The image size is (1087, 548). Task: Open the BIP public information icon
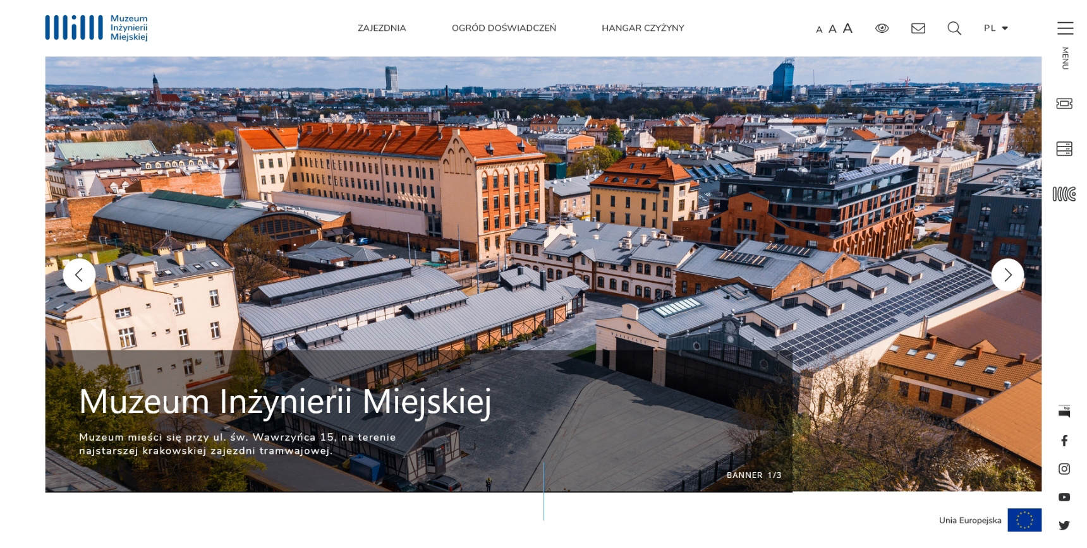tap(1064, 412)
